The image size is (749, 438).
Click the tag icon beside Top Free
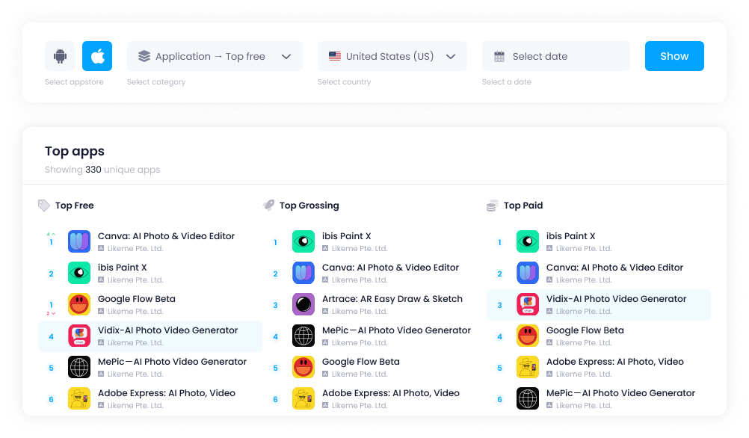pos(44,206)
